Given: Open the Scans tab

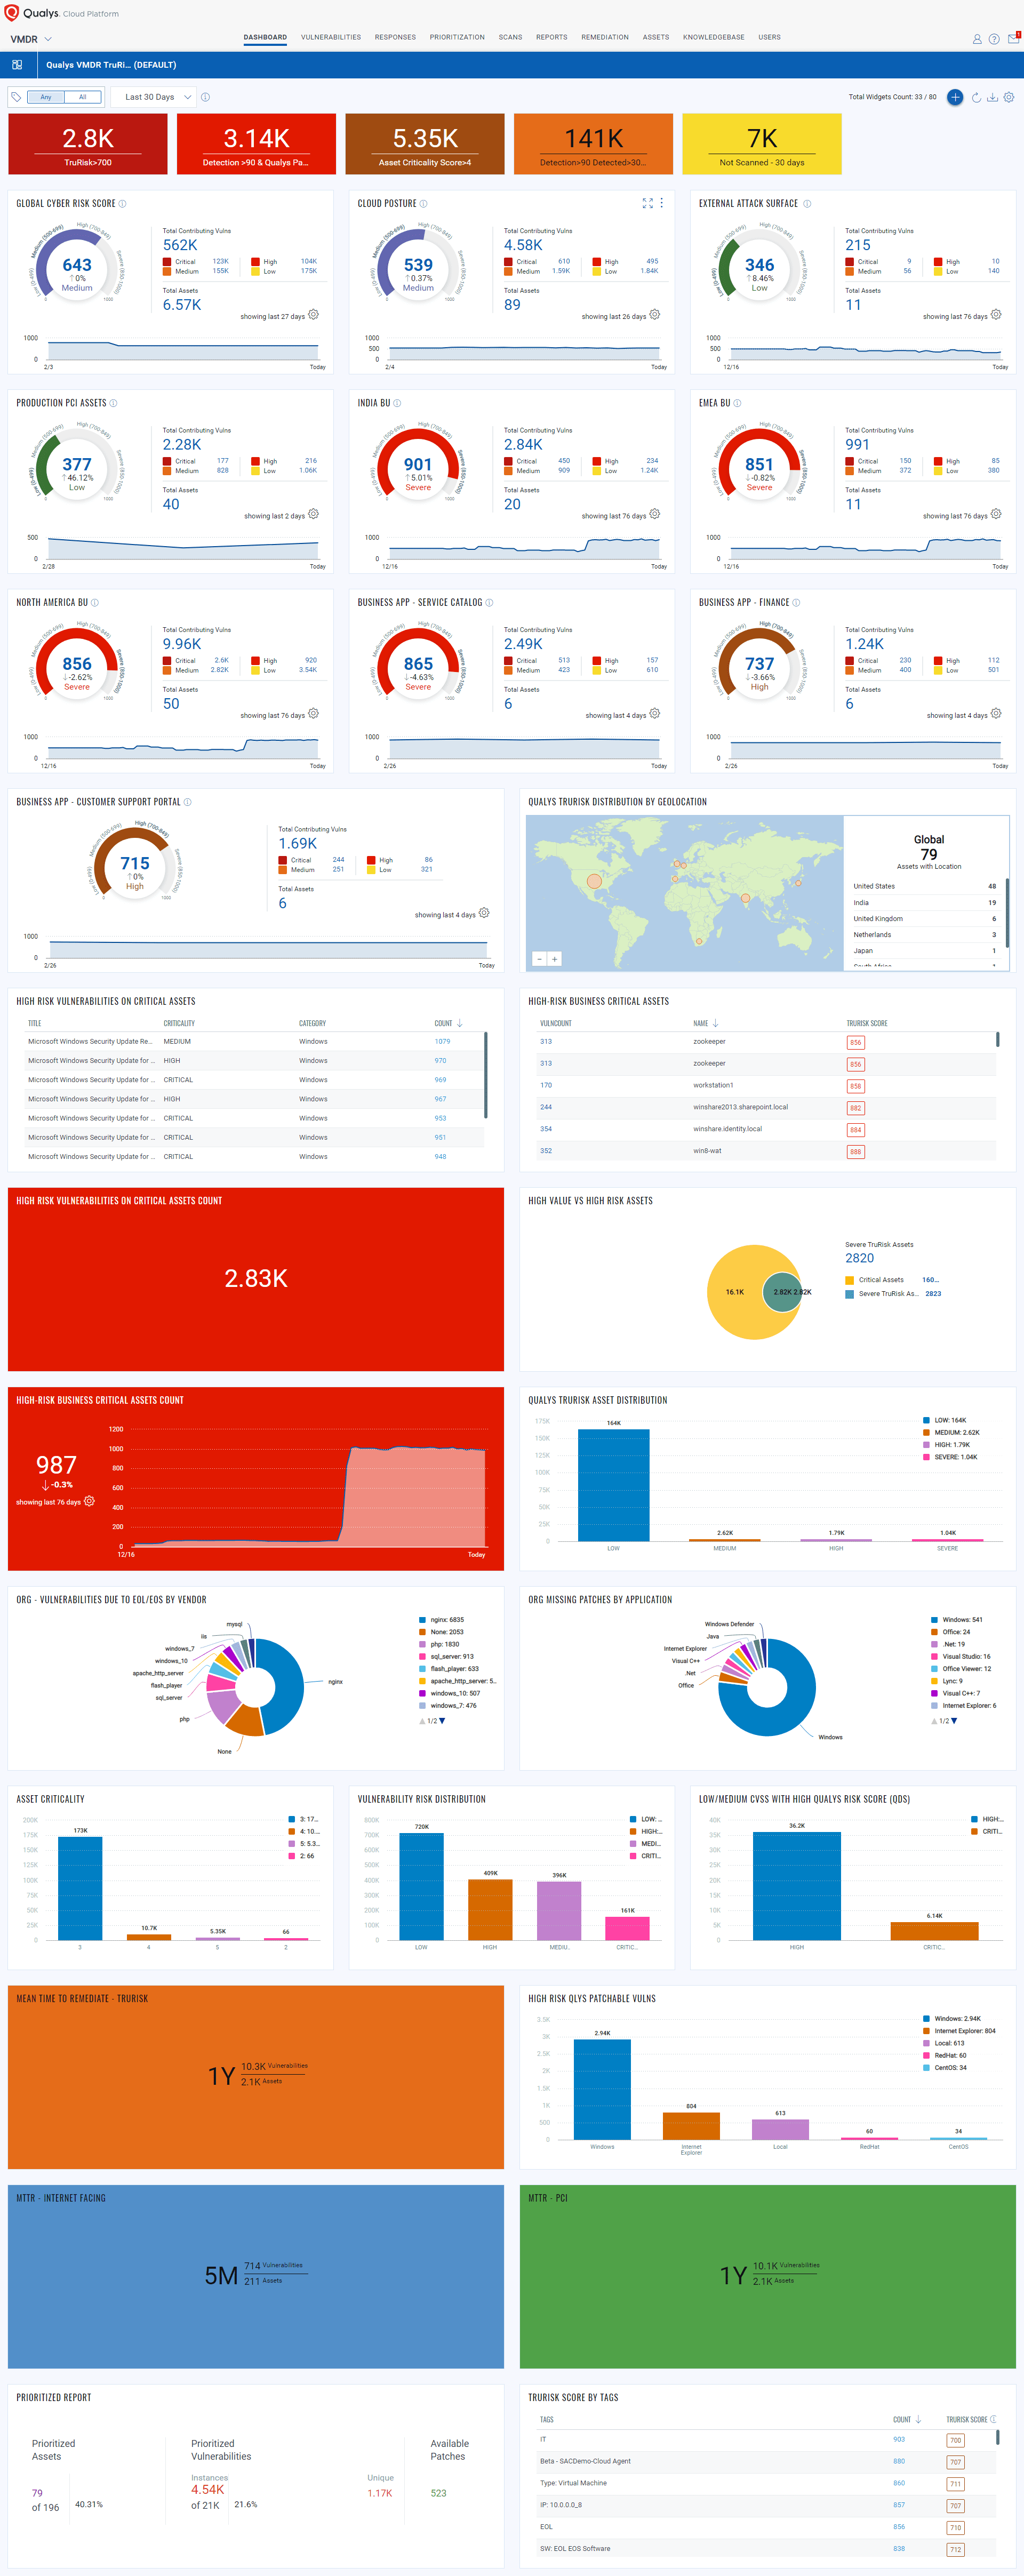Looking at the screenshot, I should [510, 37].
